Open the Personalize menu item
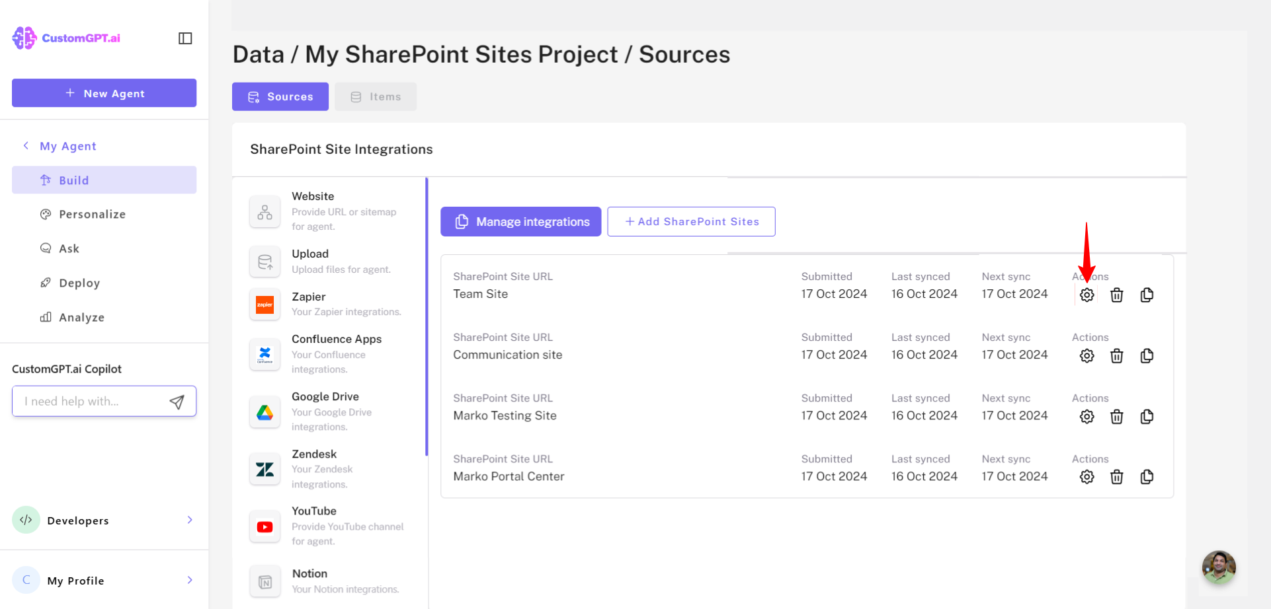 [92, 214]
